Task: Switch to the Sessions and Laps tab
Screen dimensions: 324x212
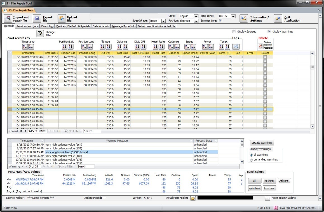Action: [x=27, y=26]
